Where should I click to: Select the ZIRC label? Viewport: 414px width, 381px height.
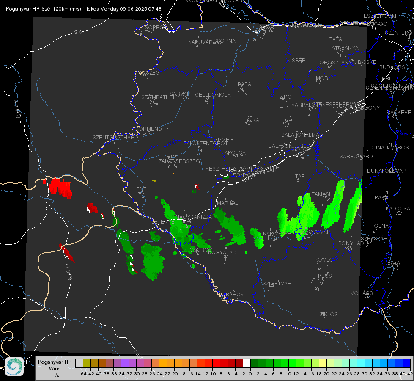point(285,97)
